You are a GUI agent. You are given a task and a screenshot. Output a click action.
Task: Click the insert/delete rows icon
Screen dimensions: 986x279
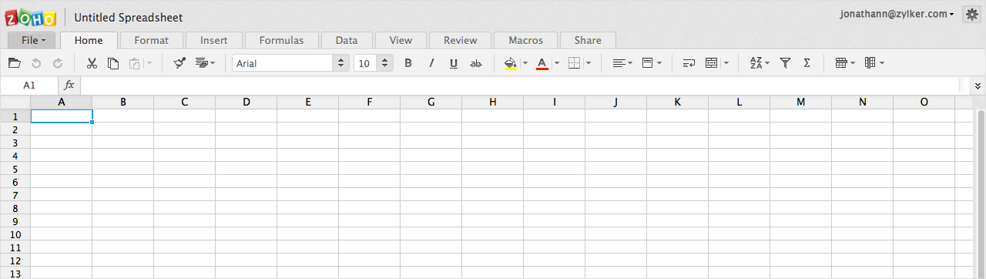pos(841,63)
